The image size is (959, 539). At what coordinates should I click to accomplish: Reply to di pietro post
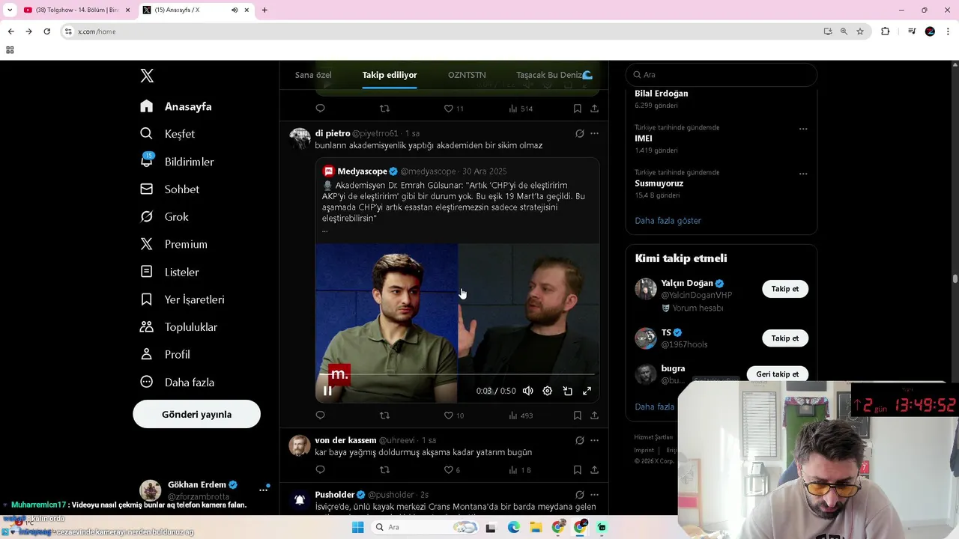pyautogui.click(x=320, y=415)
